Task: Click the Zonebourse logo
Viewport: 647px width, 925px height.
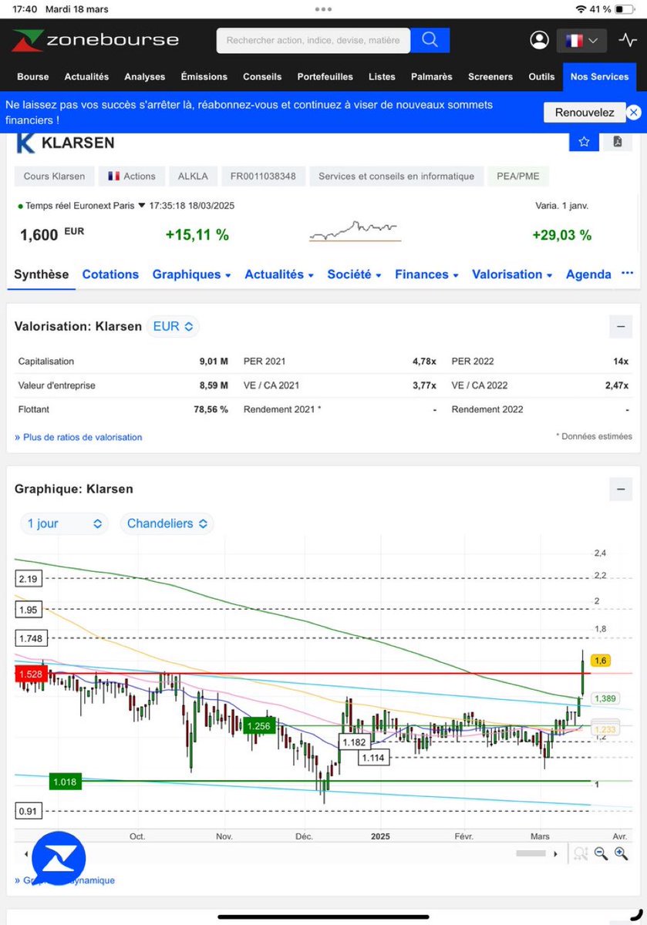Action: pyautogui.click(x=96, y=40)
